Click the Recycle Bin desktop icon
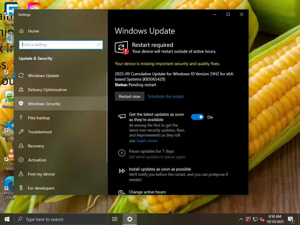This screenshot has height=225, width=300. coord(9,41)
